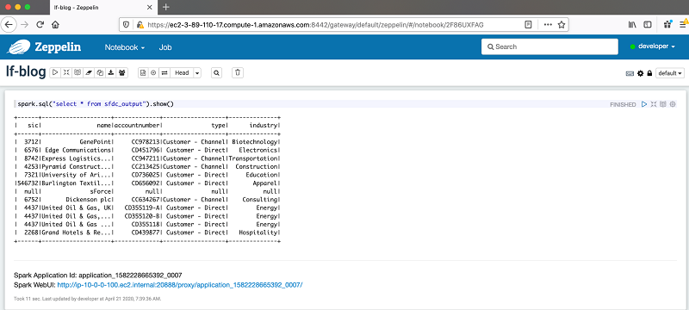Toggle editor visibility on the paragraph
Viewport: 689px width, 310px height.
[x=654, y=104]
